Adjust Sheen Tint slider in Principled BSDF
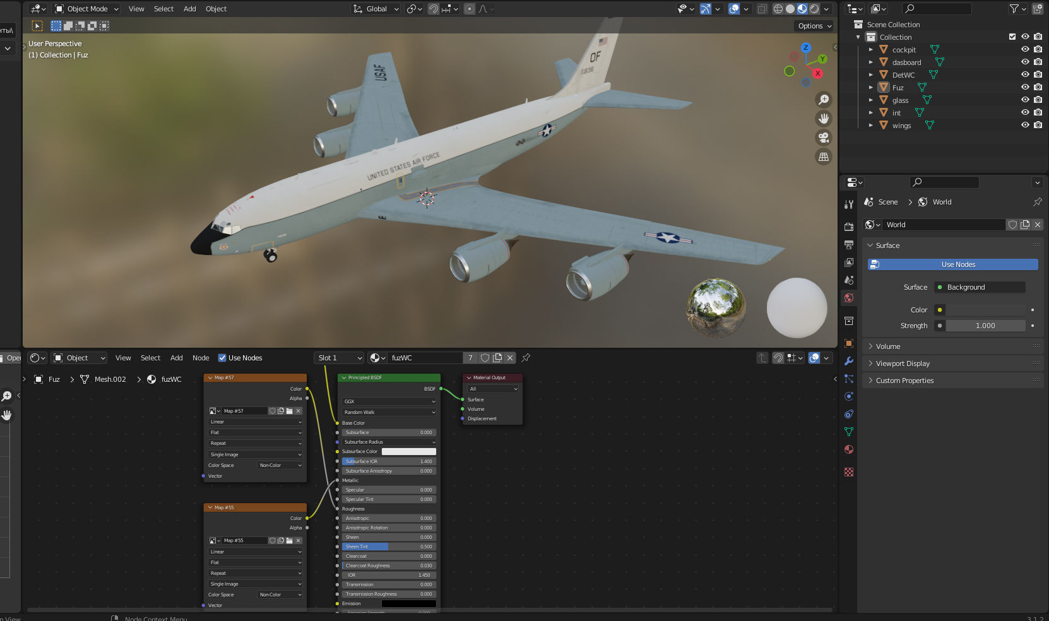1049x621 pixels. tap(389, 547)
